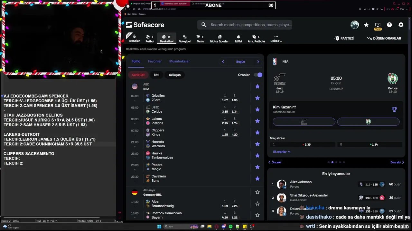Open the help question mark icon

point(389,25)
